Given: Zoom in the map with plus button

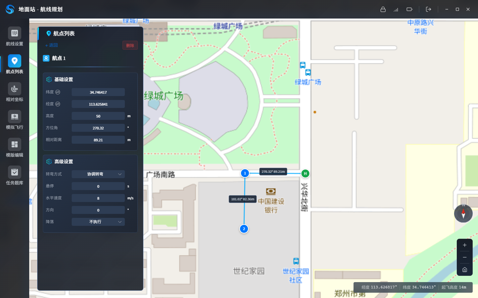Looking at the screenshot, I should pyautogui.click(x=465, y=245).
